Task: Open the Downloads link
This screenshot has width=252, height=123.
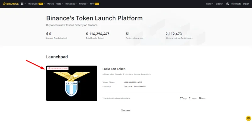Action: point(236,4)
